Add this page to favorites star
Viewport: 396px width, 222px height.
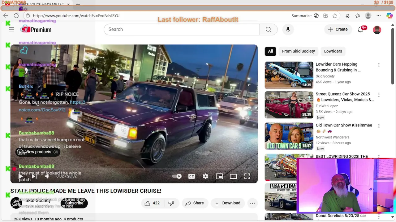pos(335,15)
